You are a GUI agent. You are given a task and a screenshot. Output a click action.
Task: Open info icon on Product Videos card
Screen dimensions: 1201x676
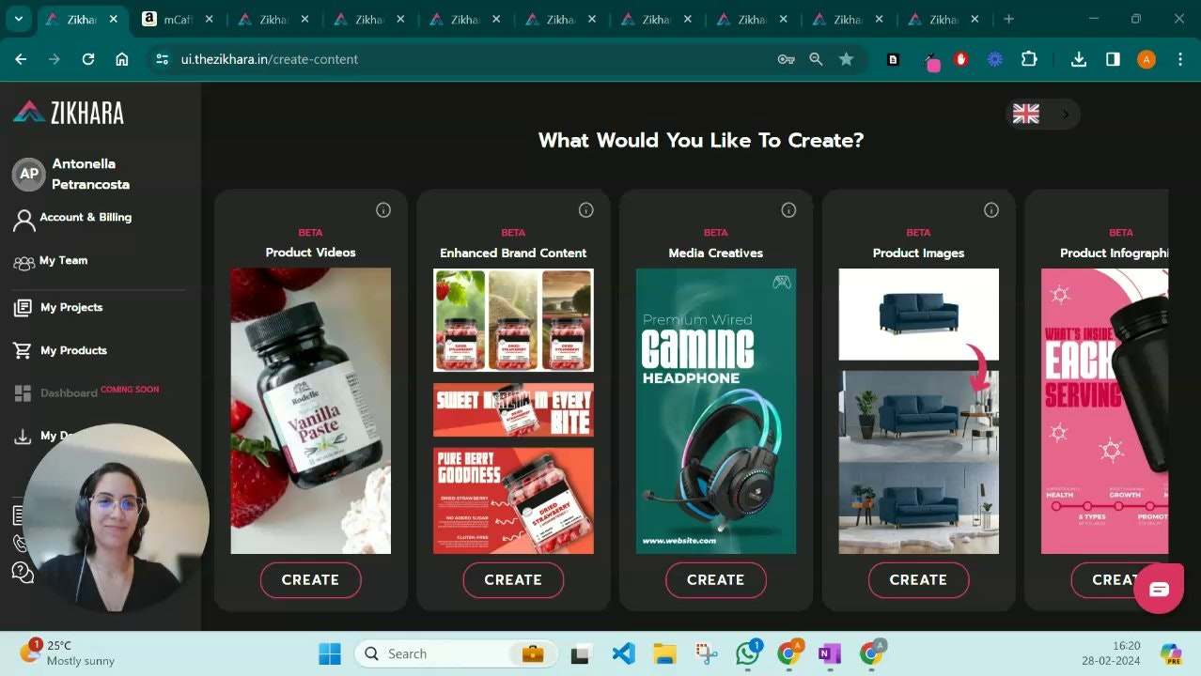pyautogui.click(x=383, y=210)
